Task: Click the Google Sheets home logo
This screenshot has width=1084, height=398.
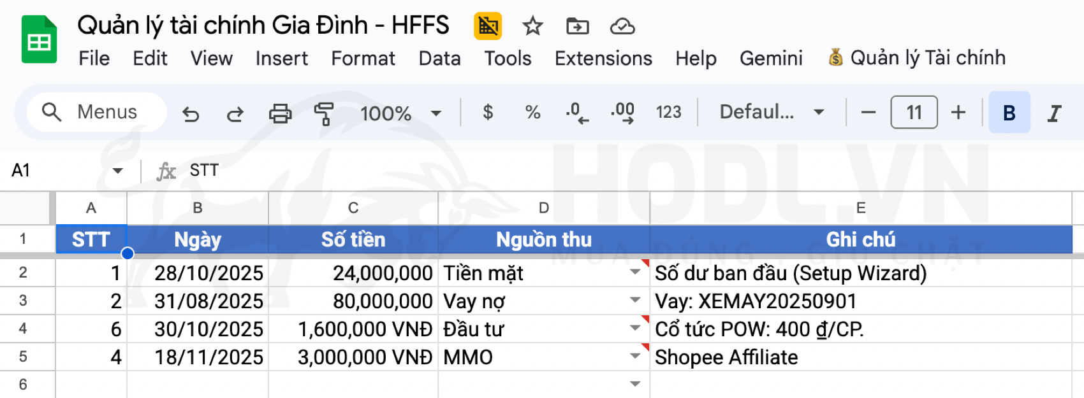Action: coord(39,40)
